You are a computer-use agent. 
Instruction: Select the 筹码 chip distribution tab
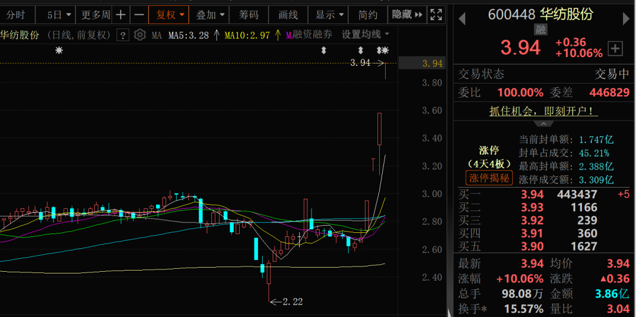[249, 15]
